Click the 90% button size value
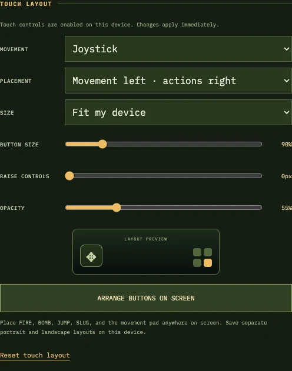The image size is (292, 371). tap(287, 144)
